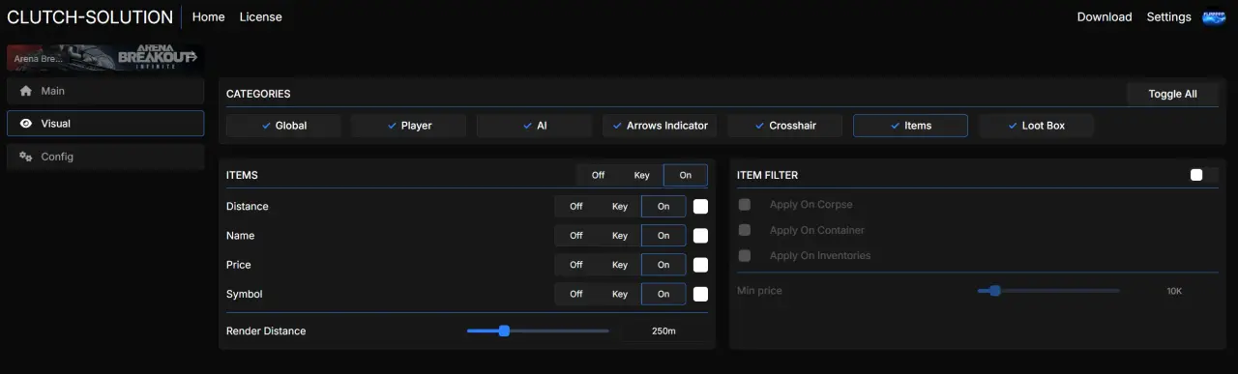Set ITEMS header mode to On
Image resolution: width=1238 pixels, height=374 pixels.
[x=686, y=175]
